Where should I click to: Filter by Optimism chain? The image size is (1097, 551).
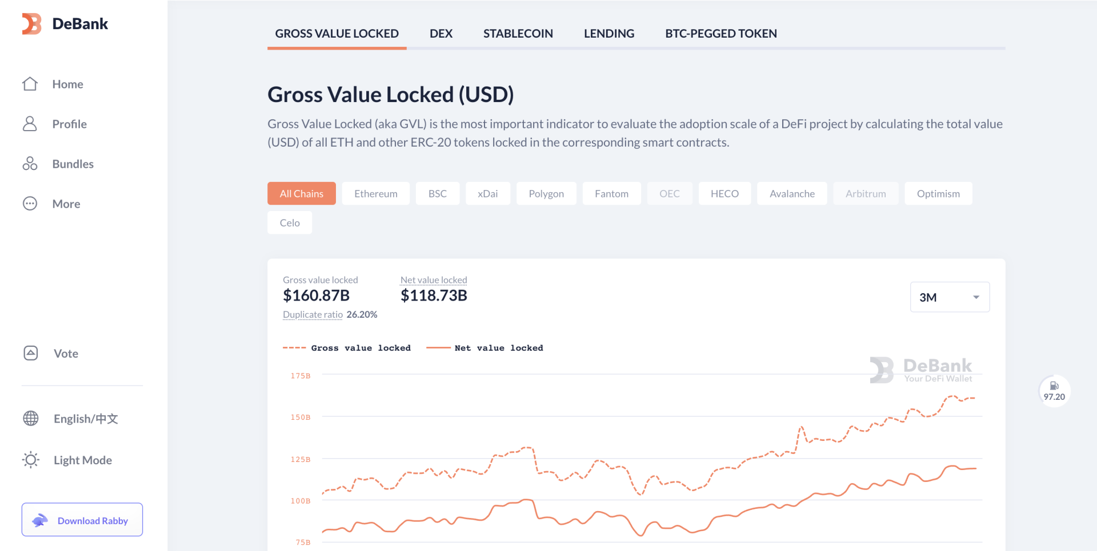pos(939,193)
